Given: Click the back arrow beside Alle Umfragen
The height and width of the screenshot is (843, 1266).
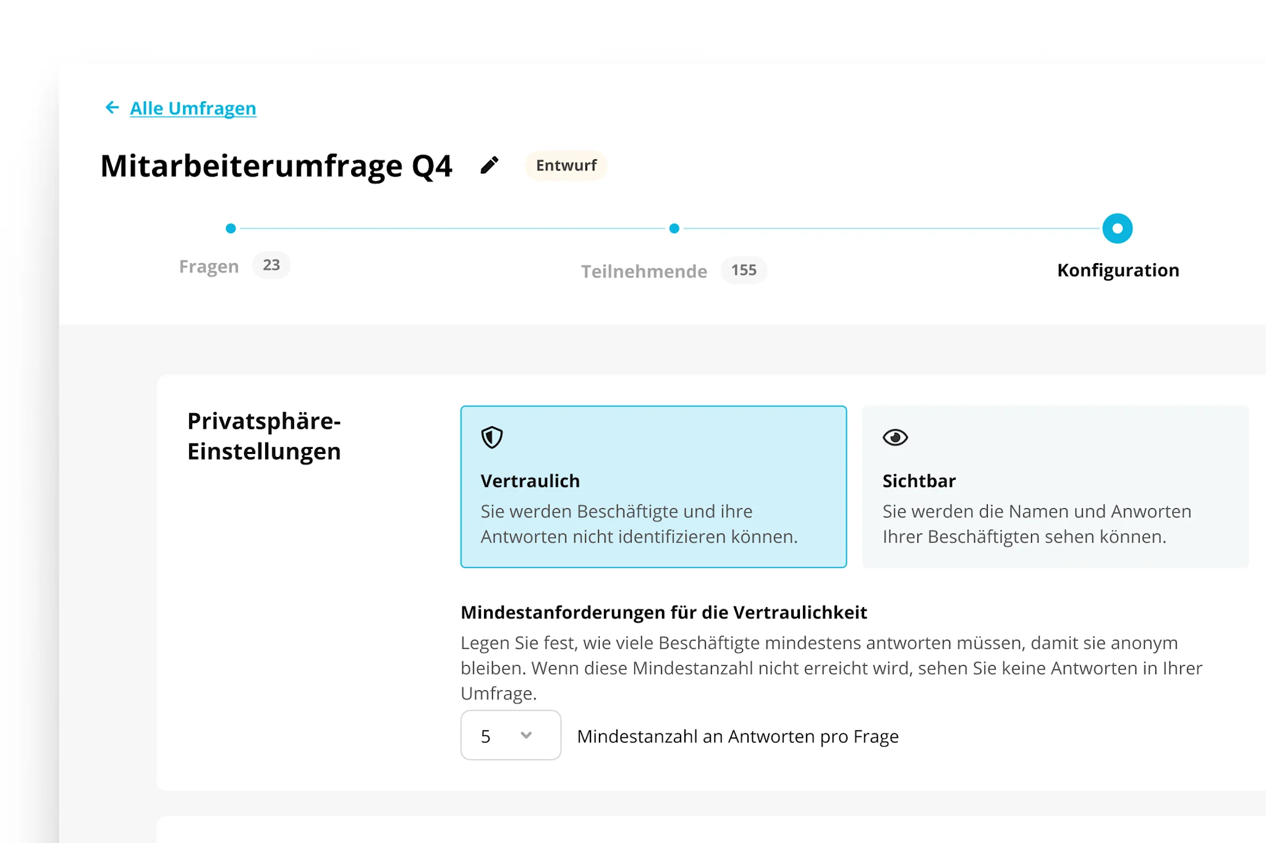Looking at the screenshot, I should 111,108.
